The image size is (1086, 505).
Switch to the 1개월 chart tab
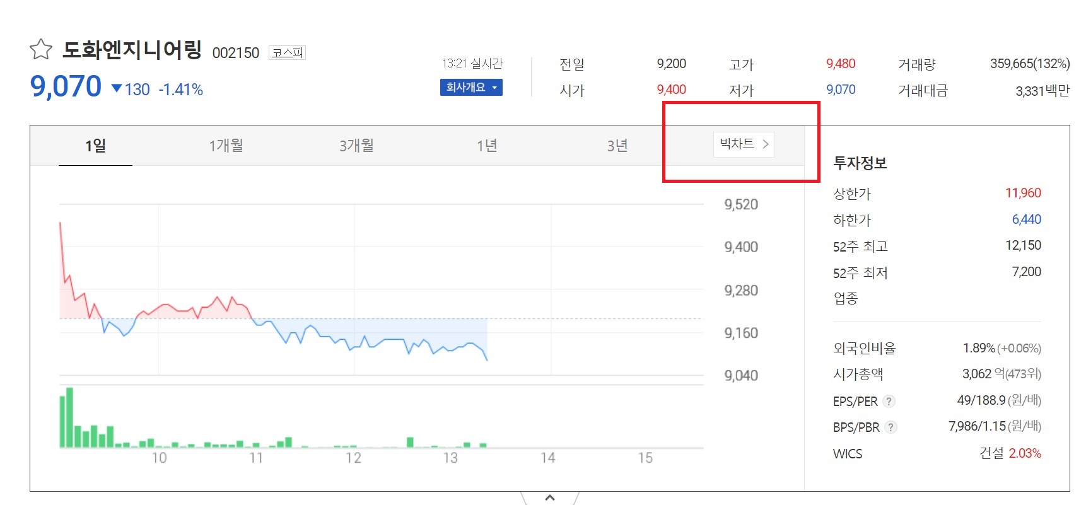click(226, 146)
